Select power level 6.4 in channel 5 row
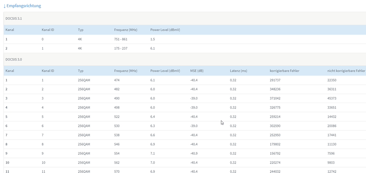Viewport: 366px width, 173px height. pos(152,117)
